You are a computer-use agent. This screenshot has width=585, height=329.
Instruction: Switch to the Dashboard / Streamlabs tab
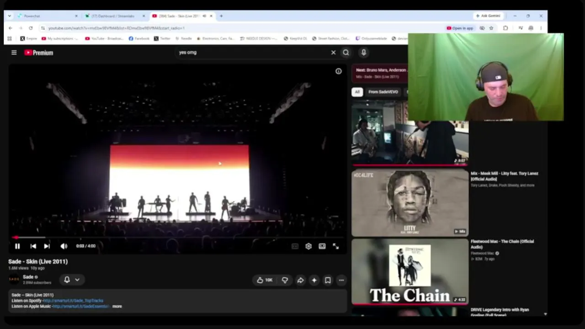point(113,16)
